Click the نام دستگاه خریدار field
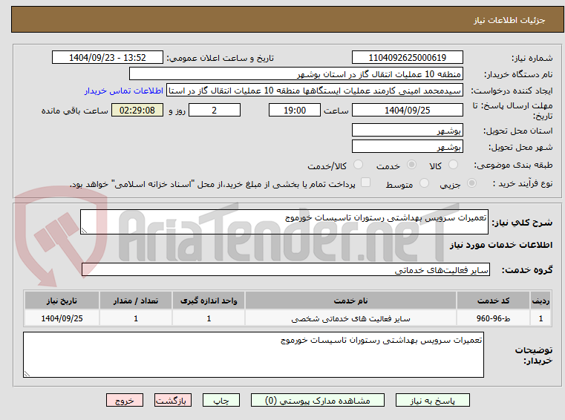Screen dimensions: 565x420 pos(295,74)
